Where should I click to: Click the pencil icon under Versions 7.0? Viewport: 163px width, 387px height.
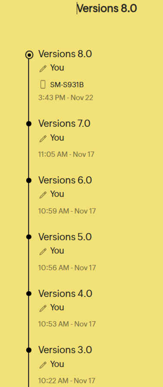[43, 138]
